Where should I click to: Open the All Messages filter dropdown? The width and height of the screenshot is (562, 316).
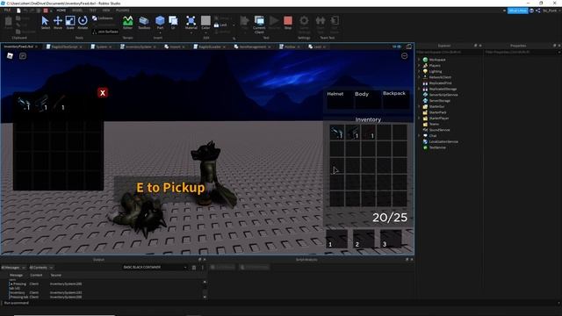[13, 268]
